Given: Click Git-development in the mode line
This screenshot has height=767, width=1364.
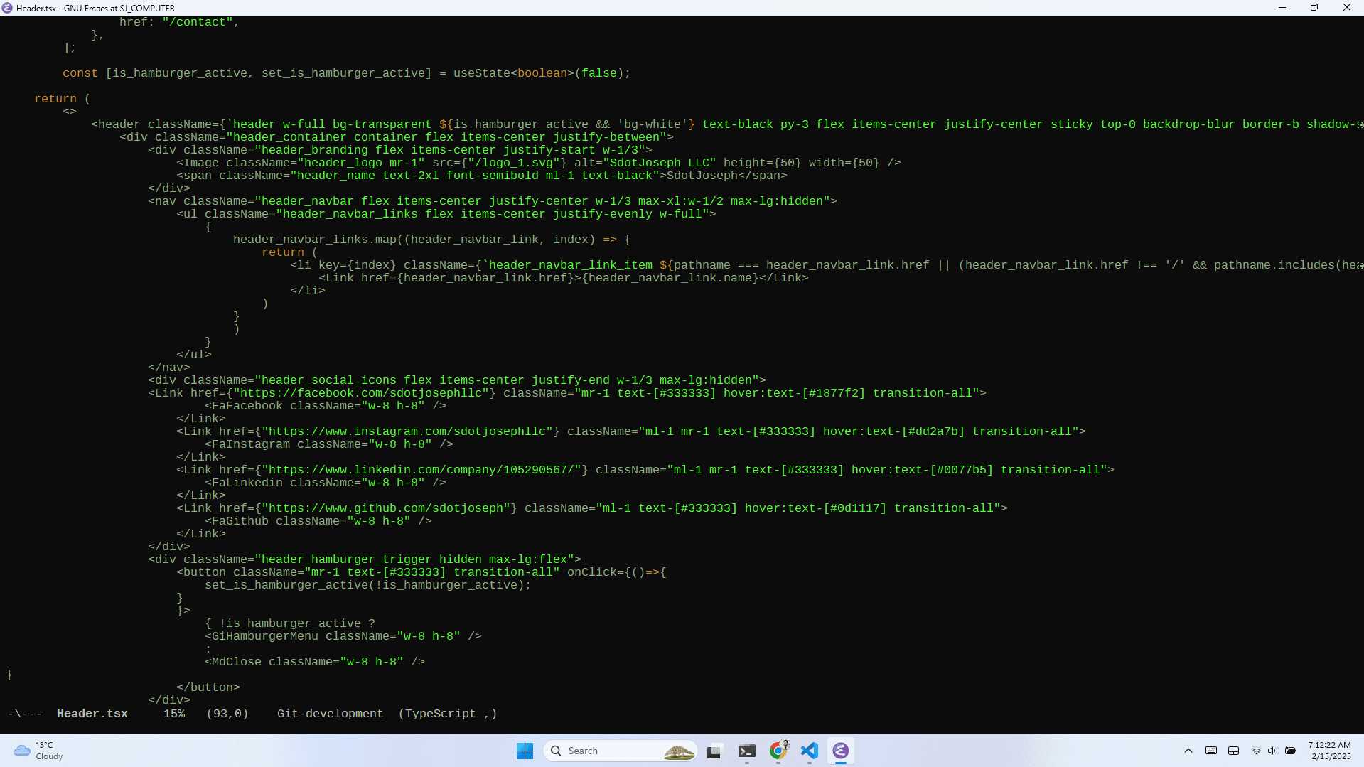Looking at the screenshot, I should [330, 714].
